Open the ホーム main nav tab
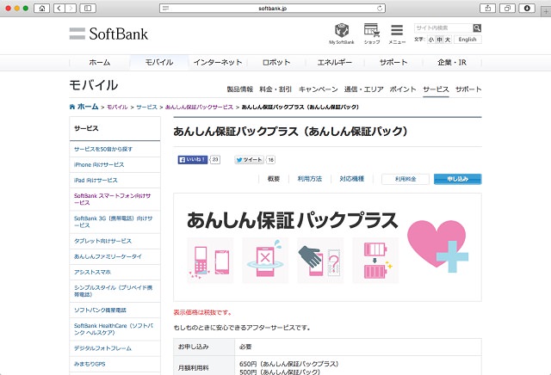Image resolution: width=551 pixels, height=375 pixels. [x=100, y=63]
